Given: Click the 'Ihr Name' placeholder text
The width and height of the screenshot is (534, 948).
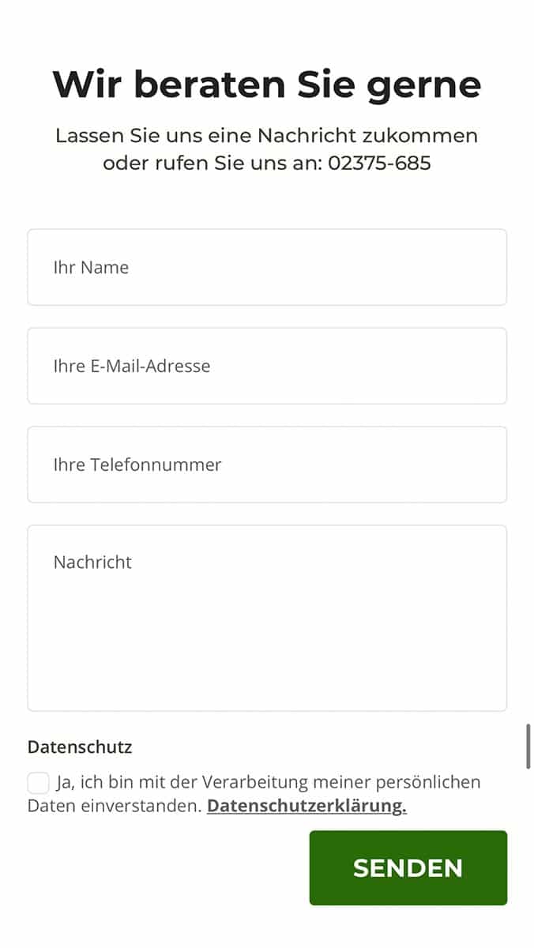Looking at the screenshot, I should [91, 267].
